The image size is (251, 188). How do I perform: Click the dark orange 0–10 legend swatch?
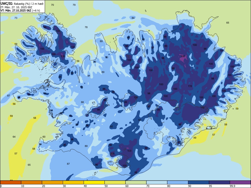tap(11, 182)
